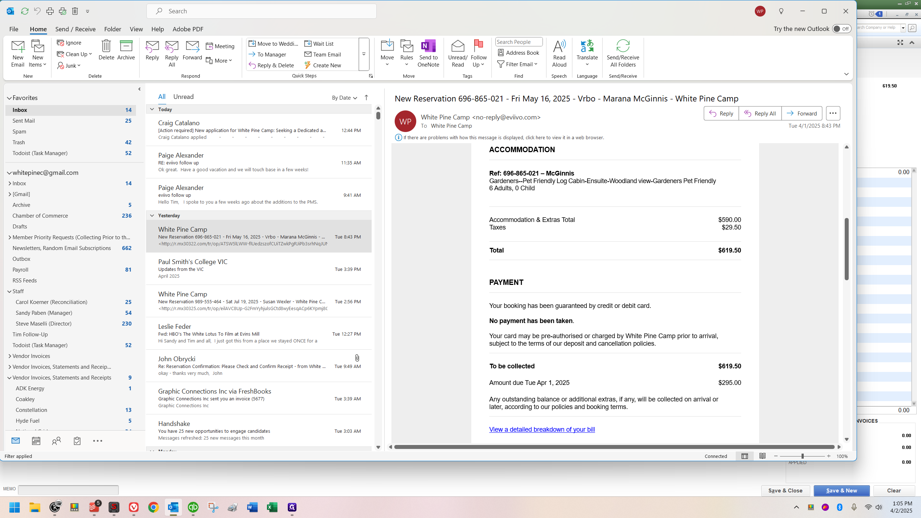Send the message to OneNote

pos(428,53)
